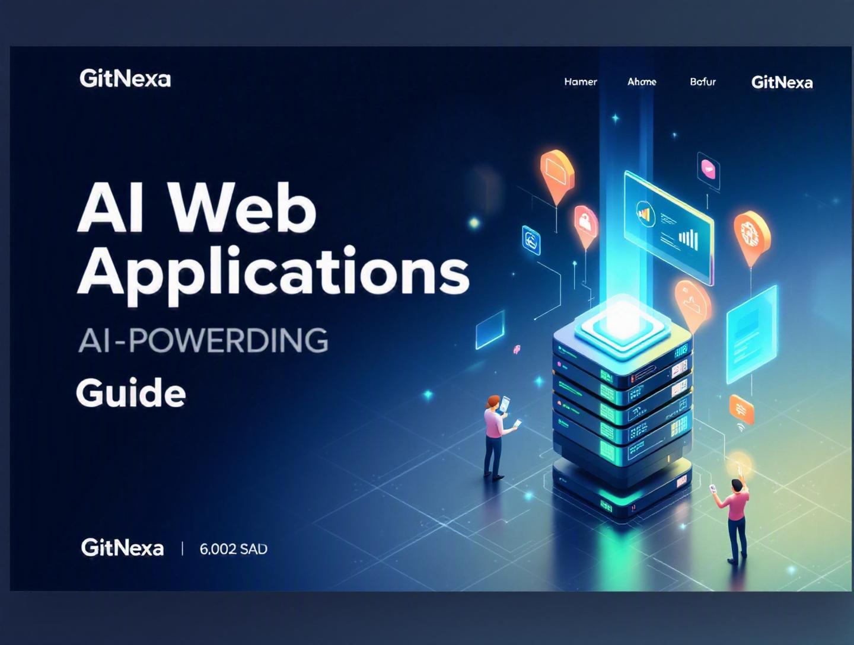Click the GitNexa logo at top left
Image resolution: width=854 pixels, height=645 pixels.
[125, 78]
